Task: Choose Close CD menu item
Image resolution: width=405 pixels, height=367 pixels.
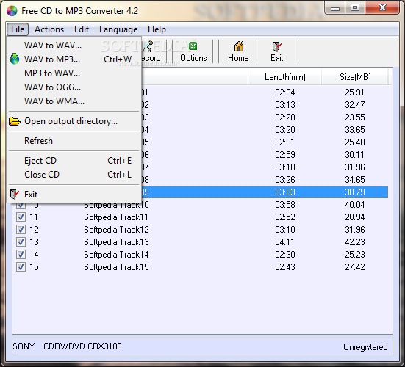Action: 74,175
